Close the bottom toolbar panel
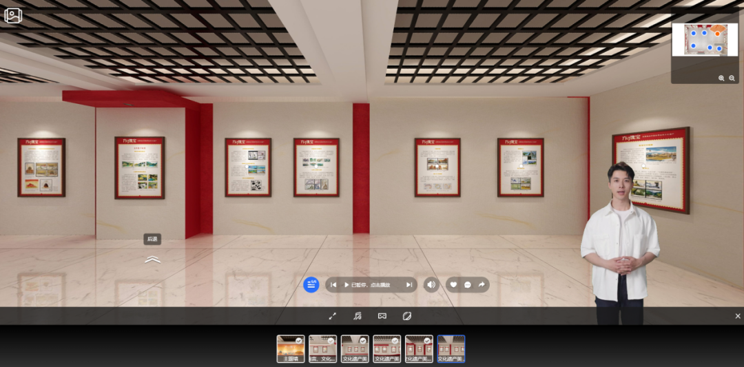The height and width of the screenshot is (367, 744). [737, 316]
